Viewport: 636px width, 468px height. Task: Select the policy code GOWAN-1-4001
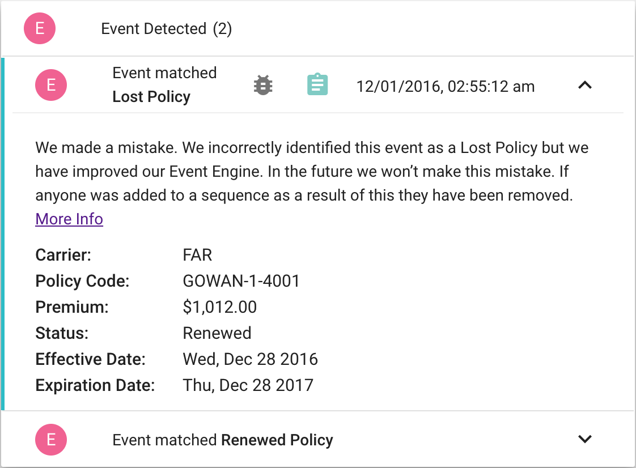pos(241,281)
